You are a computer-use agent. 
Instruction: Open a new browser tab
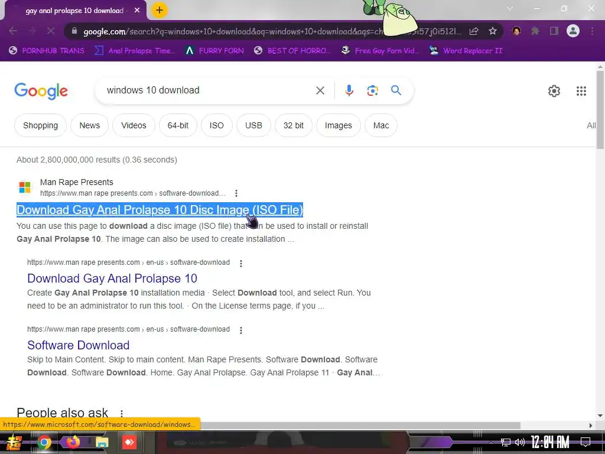[x=160, y=10]
